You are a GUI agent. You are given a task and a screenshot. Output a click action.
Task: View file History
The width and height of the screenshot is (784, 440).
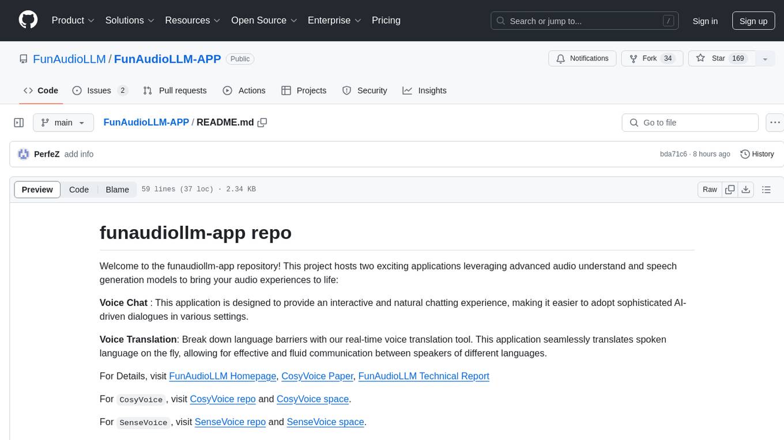tap(757, 154)
